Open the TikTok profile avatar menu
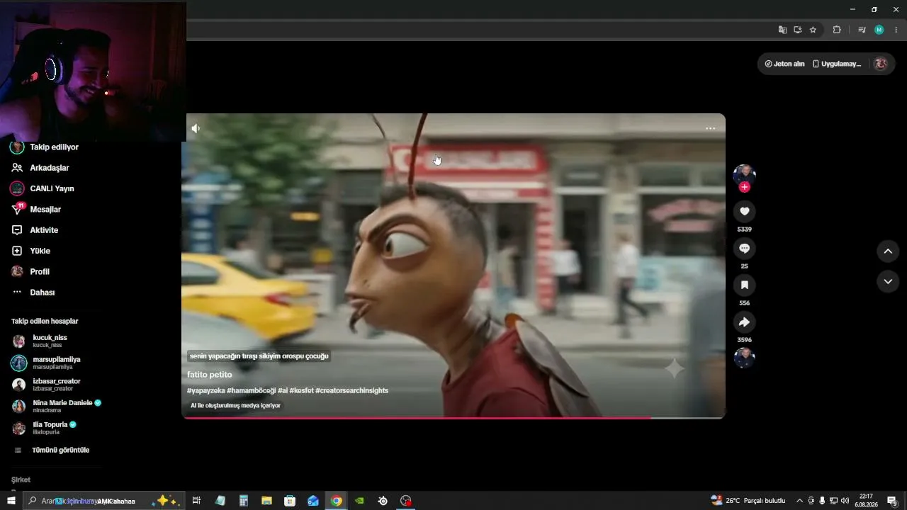 881,64
